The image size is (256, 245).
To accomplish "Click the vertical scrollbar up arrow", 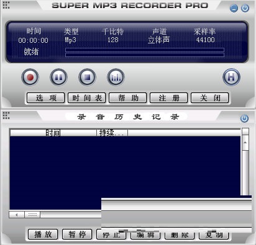I will click(245, 143).
